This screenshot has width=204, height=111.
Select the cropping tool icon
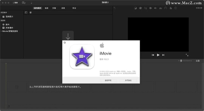point(145,8)
